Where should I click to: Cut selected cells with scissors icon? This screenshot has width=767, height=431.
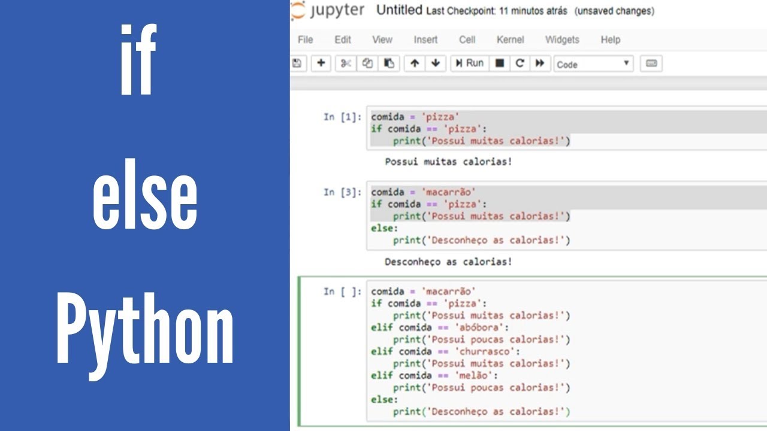346,63
